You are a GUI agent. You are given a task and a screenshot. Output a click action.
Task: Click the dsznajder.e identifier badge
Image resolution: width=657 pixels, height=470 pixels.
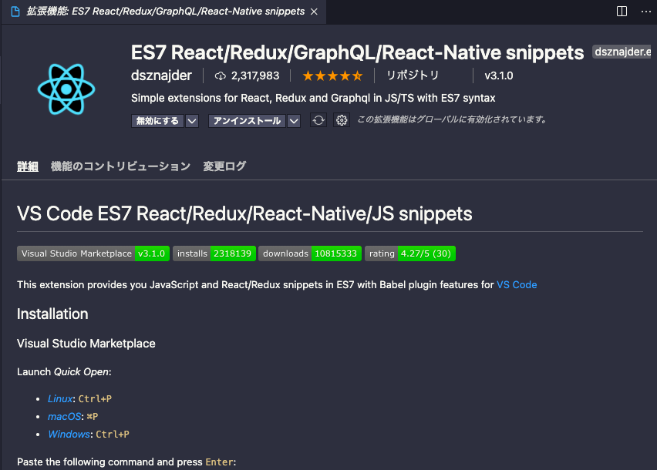[622, 52]
